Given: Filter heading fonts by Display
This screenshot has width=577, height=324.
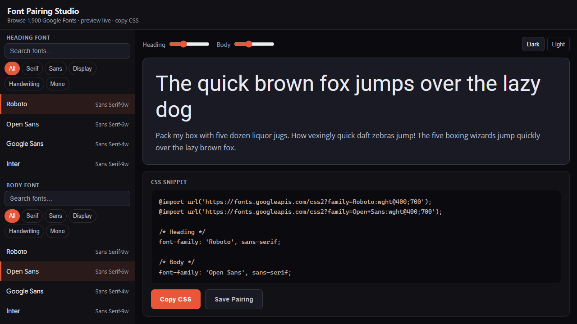Looking at the screenshot, I should tap(82, 68).
